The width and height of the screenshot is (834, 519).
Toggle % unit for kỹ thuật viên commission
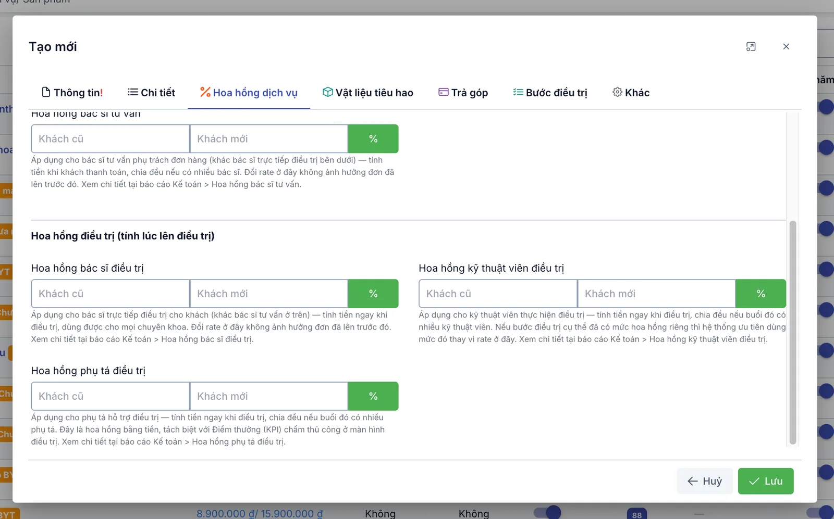pos(761,294)
